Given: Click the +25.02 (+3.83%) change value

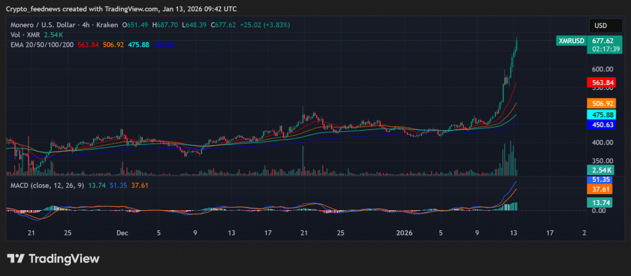Looking at the screenshot, I should tap(265, 25).
